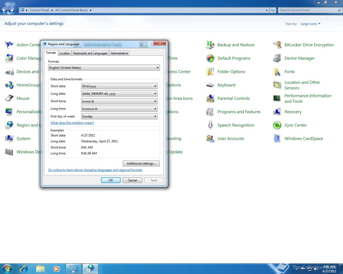Open Windows Explorer from taskbar

pos(40,268)
